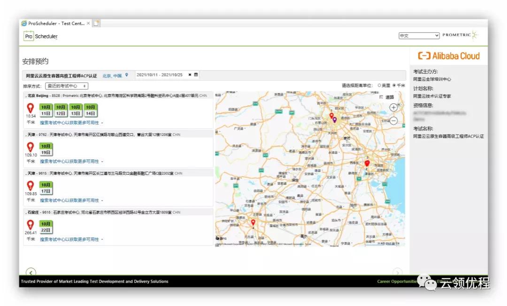Click the exam title 阿里云云原生容器高级工程师ACP认证 in the search bar

61,76
